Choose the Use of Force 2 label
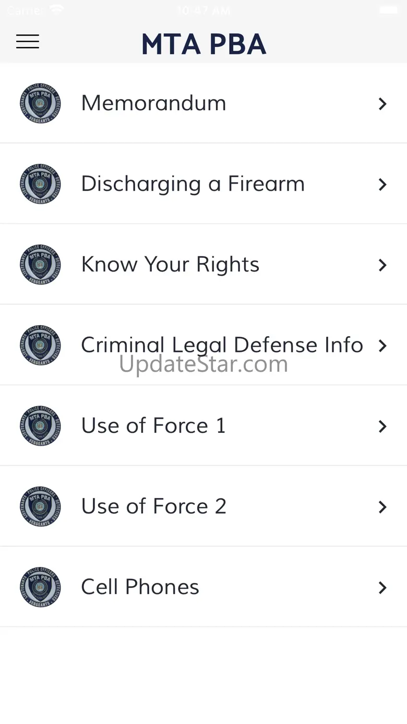The image size is (407, 724). pyautogui.click(x=153, y=506)
